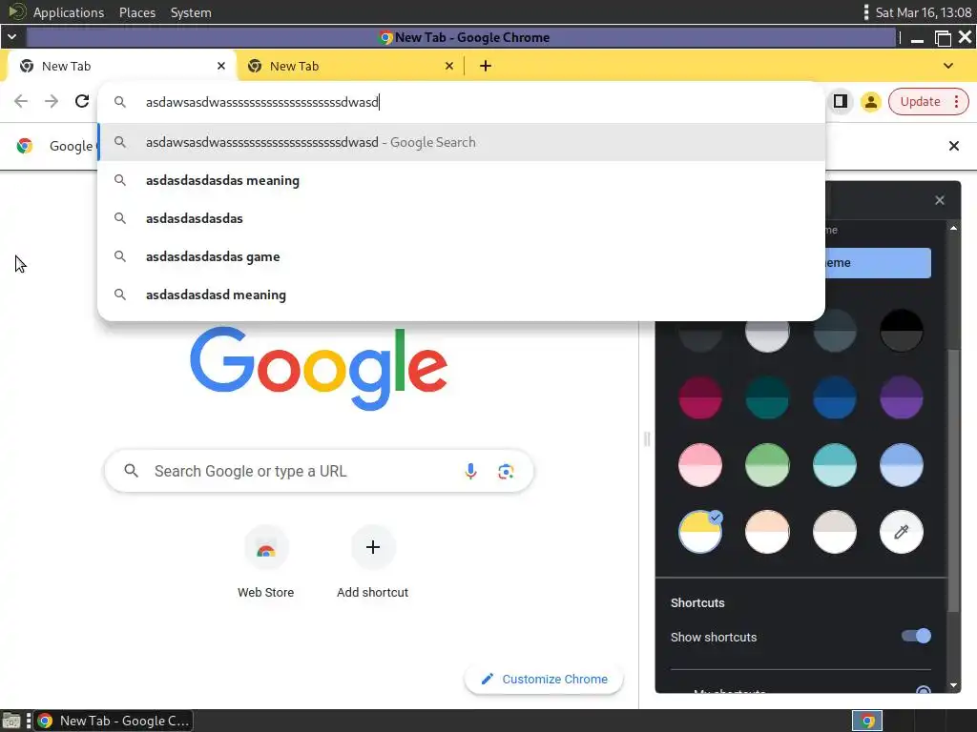
Task: Select the peach theme swatch
Action: [767, 532]
